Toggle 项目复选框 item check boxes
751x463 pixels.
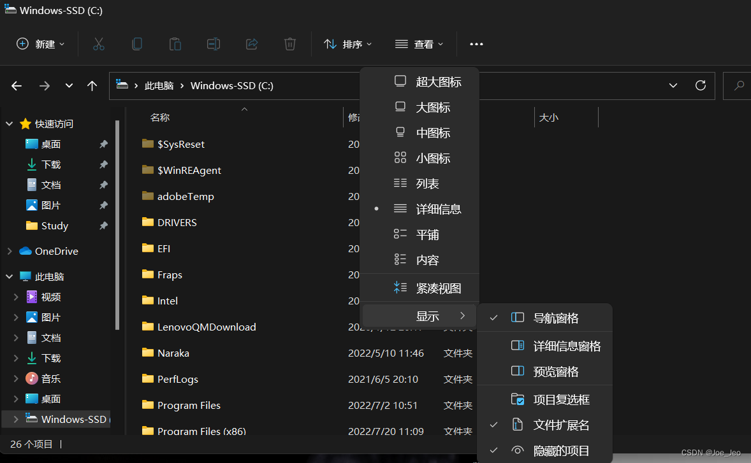[545, 399]
